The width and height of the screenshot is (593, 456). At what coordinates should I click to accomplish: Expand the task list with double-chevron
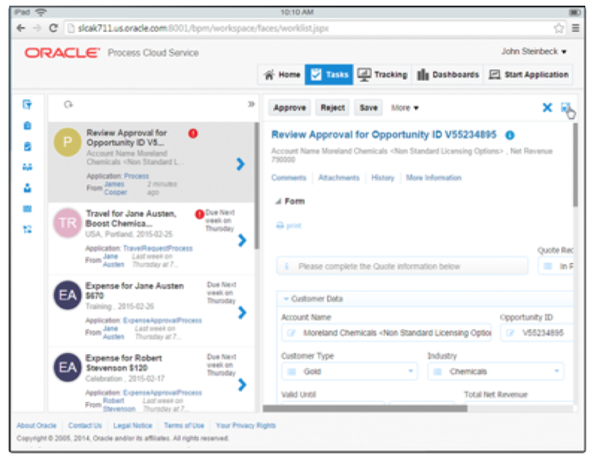pyautogui.click(x=251, y=104)
